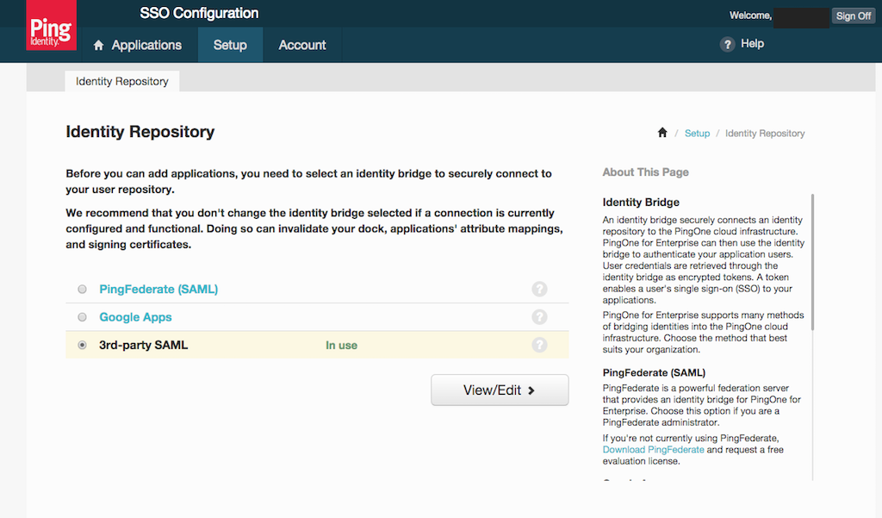Select the PingFederate (SAML) radio button

82,289
